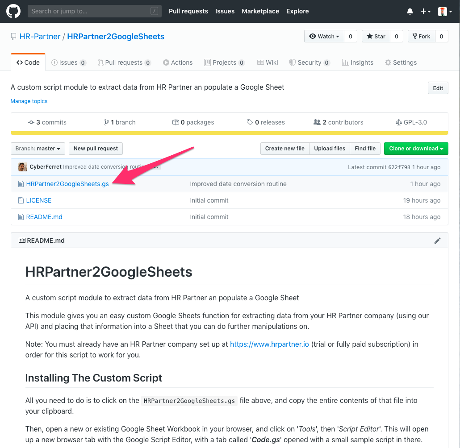The height and width of the screenshot is (448, 460).
Task: Edit README with the pencil icon
Action: 437,241
